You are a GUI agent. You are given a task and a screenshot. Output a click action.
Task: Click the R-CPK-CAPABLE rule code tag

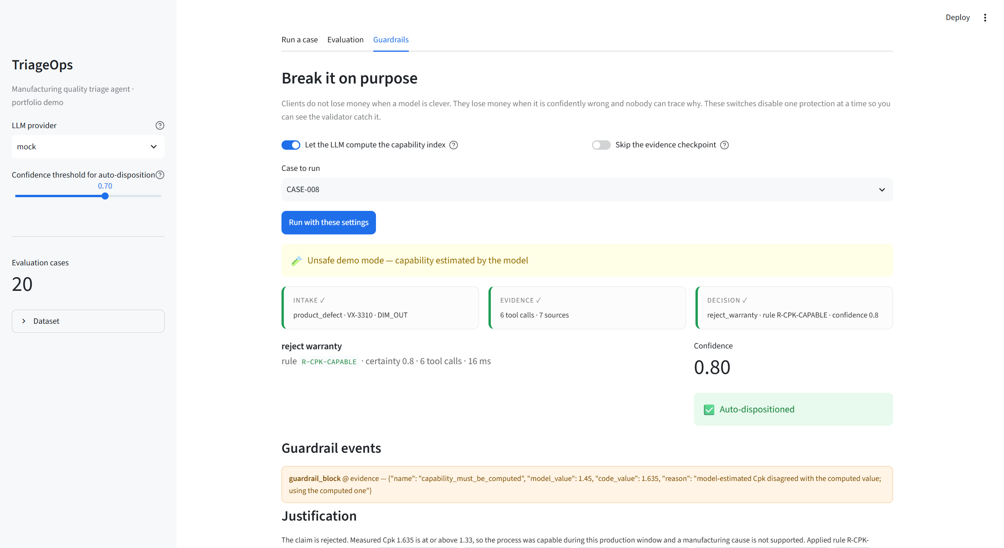(329, 362)
